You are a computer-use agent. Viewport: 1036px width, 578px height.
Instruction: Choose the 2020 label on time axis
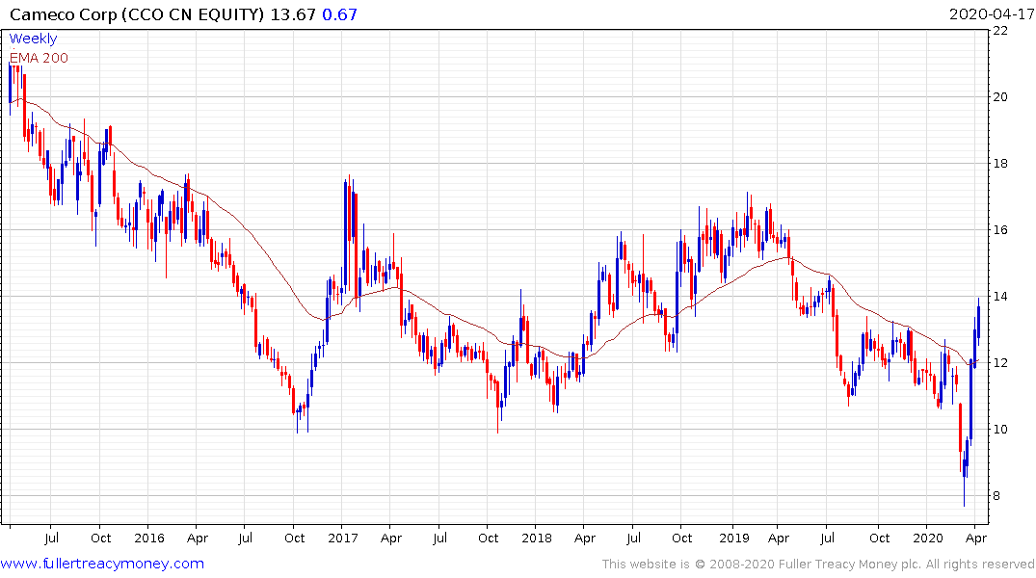tap(927, 538)
